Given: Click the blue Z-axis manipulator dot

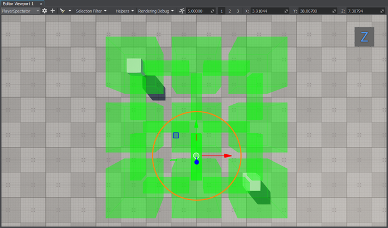Looking at the screenshot, I should coord(196,162).
